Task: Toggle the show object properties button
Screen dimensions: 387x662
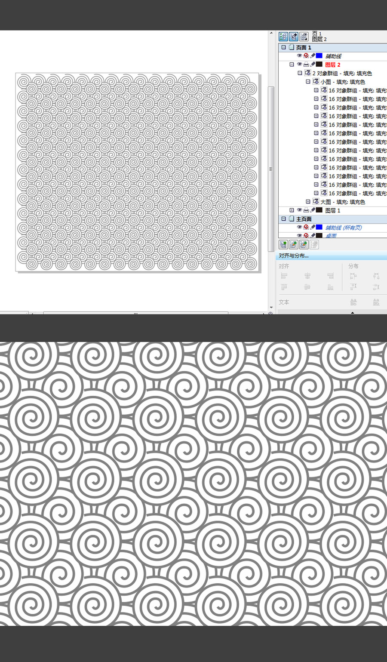Action: [283, 37]
